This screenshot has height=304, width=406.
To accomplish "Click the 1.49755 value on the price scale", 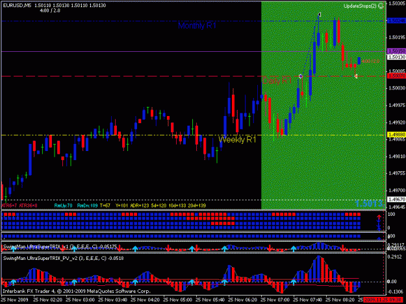I will (x=397, y=173).
